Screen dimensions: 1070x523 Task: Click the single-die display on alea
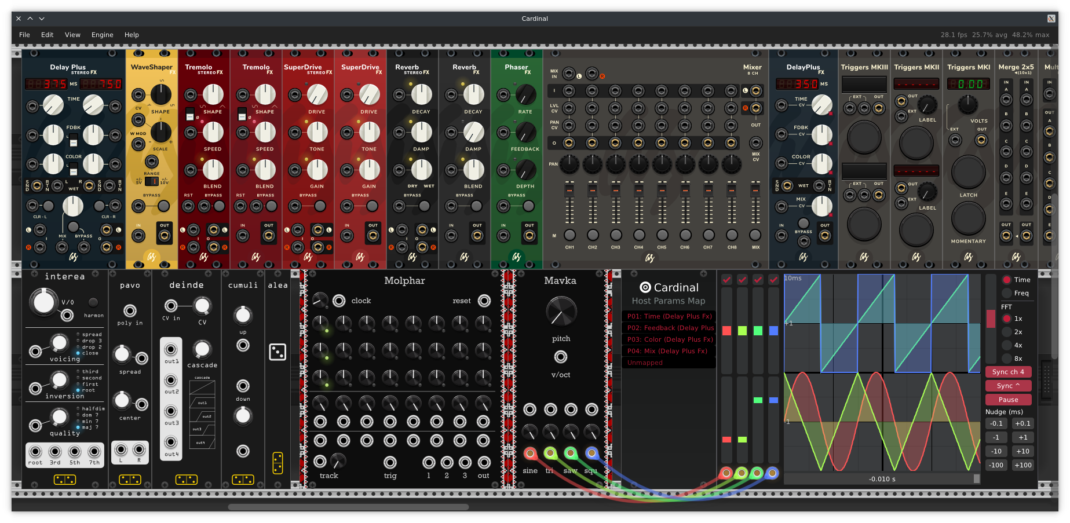(277, 352)
